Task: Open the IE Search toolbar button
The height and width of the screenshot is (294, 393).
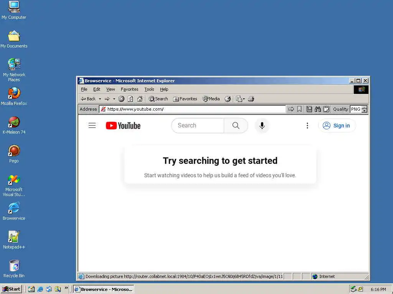Action: (x=158, y=99)
